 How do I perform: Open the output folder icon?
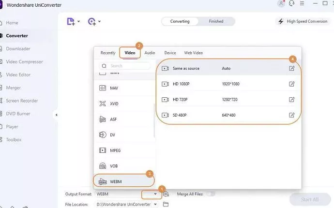pos(166,204)
